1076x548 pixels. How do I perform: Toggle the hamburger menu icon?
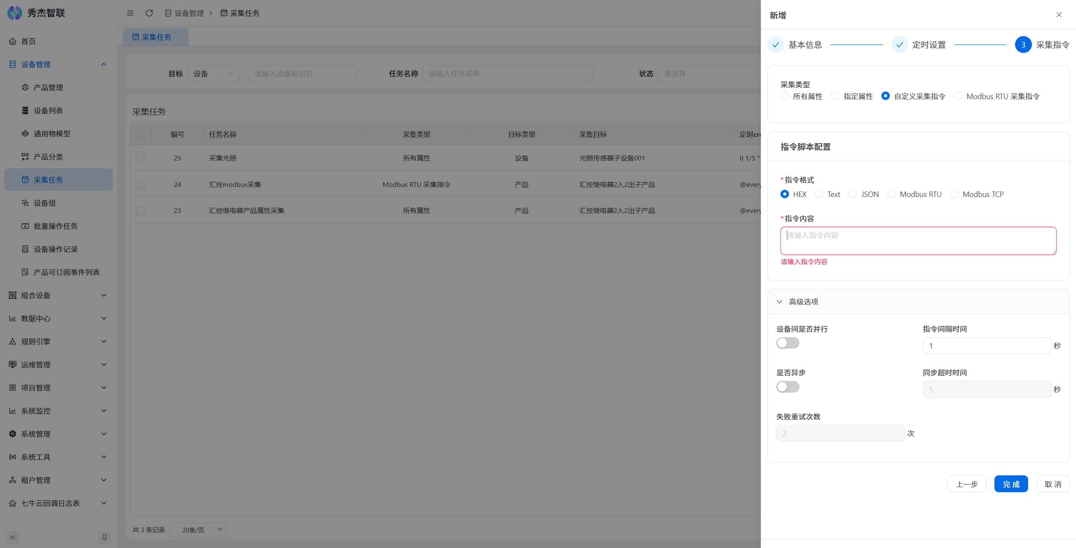point(130,13)
